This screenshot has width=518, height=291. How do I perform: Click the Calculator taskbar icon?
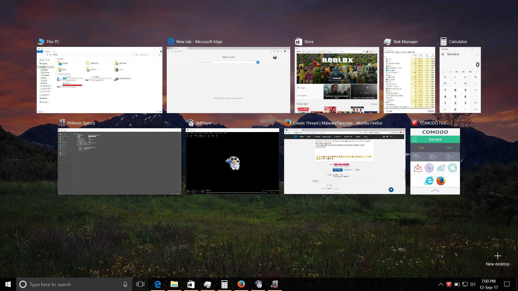(224, 284)
